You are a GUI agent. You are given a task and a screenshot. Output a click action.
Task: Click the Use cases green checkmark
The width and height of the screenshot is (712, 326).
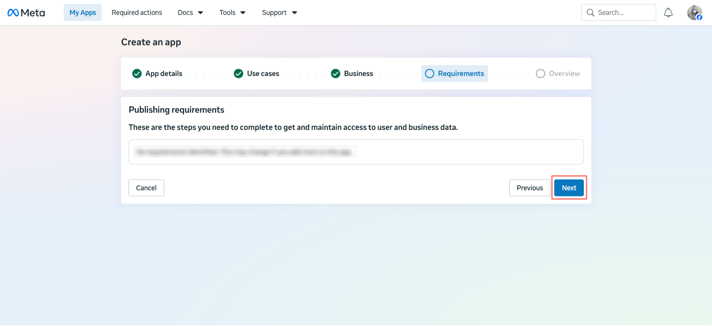tap(238, 73)
